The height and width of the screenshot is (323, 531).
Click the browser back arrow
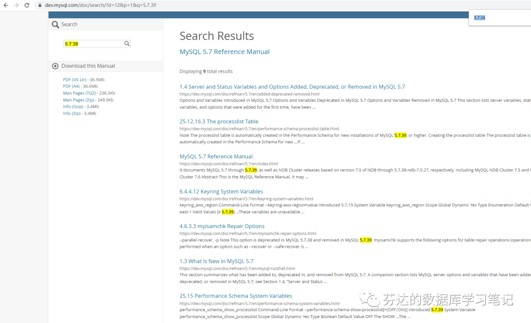tap(6, 5)
